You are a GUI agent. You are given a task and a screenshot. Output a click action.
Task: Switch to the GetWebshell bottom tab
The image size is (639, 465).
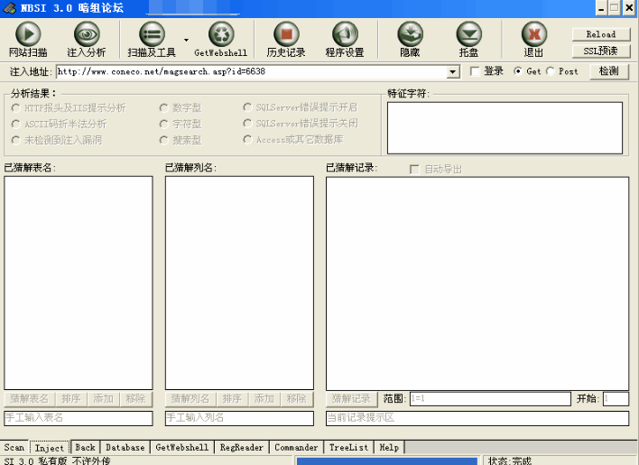tap(182, 448)
